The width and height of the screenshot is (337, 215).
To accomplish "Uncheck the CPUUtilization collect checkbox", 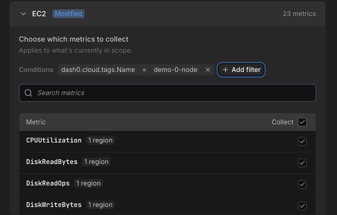I will pos(302,141).
